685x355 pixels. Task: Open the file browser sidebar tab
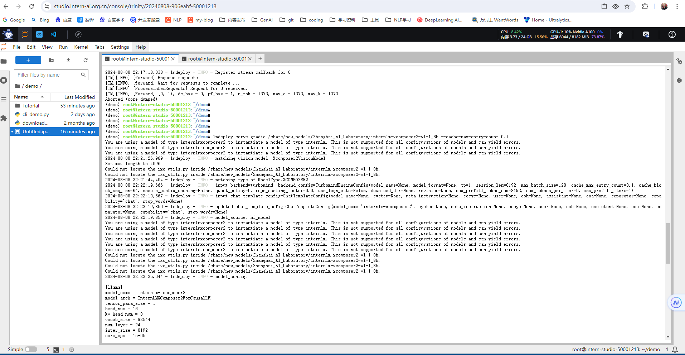pos(4,61)
